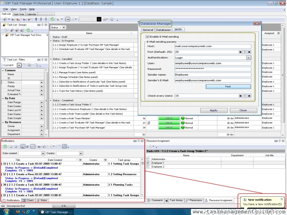Click the green refresh icon in main toolbar
This screenshot has height=215, width=287.
tap(52, 19)
